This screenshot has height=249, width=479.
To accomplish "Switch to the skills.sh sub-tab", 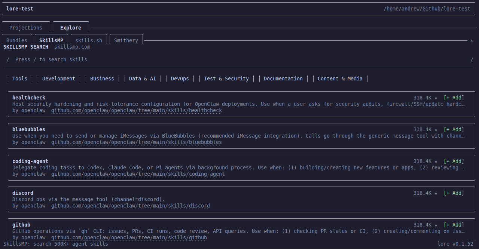I will pyautogui.click(x=89, y=40).
